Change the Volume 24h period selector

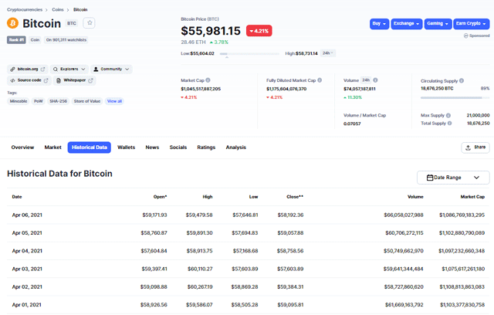366,80
